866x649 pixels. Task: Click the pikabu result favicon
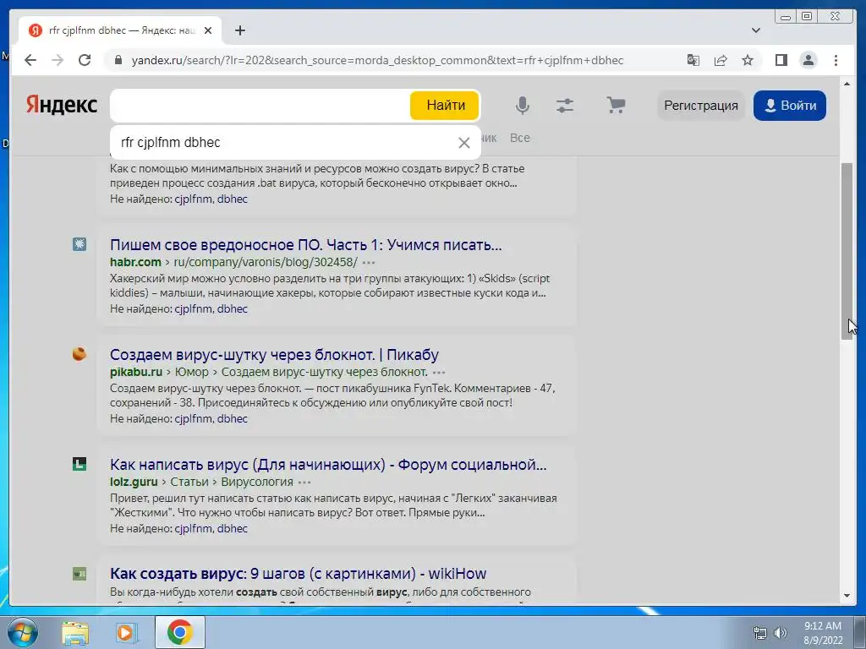coord(79,354)
